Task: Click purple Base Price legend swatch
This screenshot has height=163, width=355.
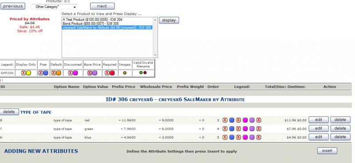Action: [x=95, y=73]
